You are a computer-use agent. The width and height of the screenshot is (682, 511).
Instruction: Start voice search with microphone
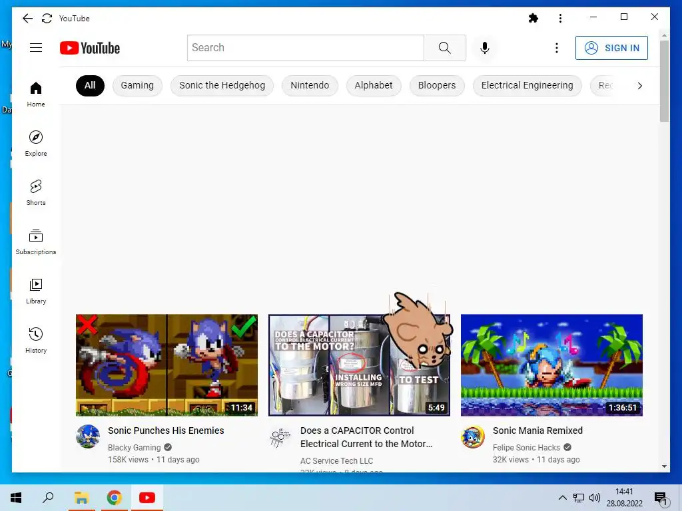pyautogui.click(x=485, y=48)
